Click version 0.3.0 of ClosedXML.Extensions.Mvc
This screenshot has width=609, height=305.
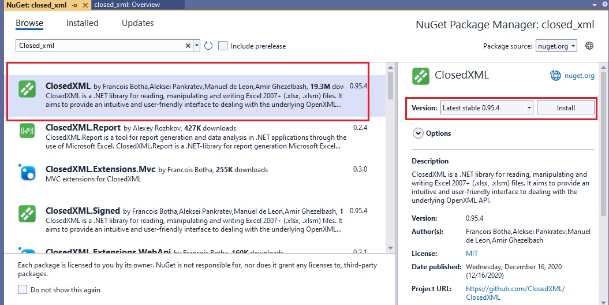coord(360,169)
